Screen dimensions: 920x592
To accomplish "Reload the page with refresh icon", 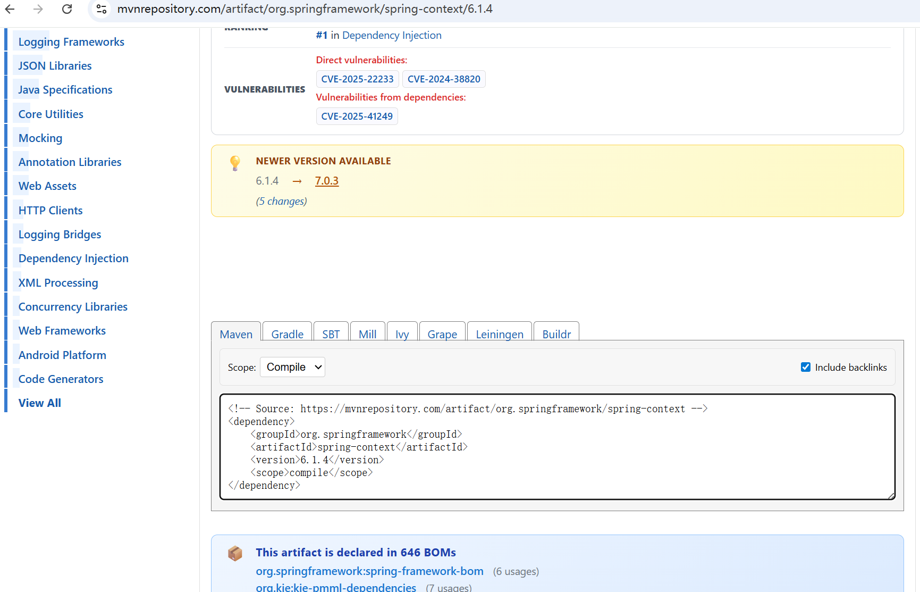I will point(67,9).
